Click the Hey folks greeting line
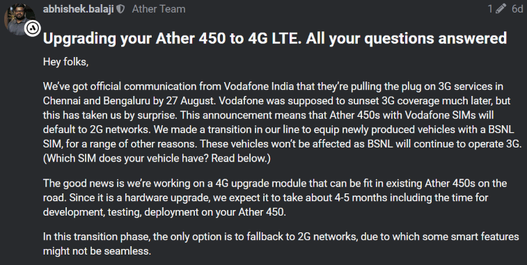 click(x=65, y=62)
